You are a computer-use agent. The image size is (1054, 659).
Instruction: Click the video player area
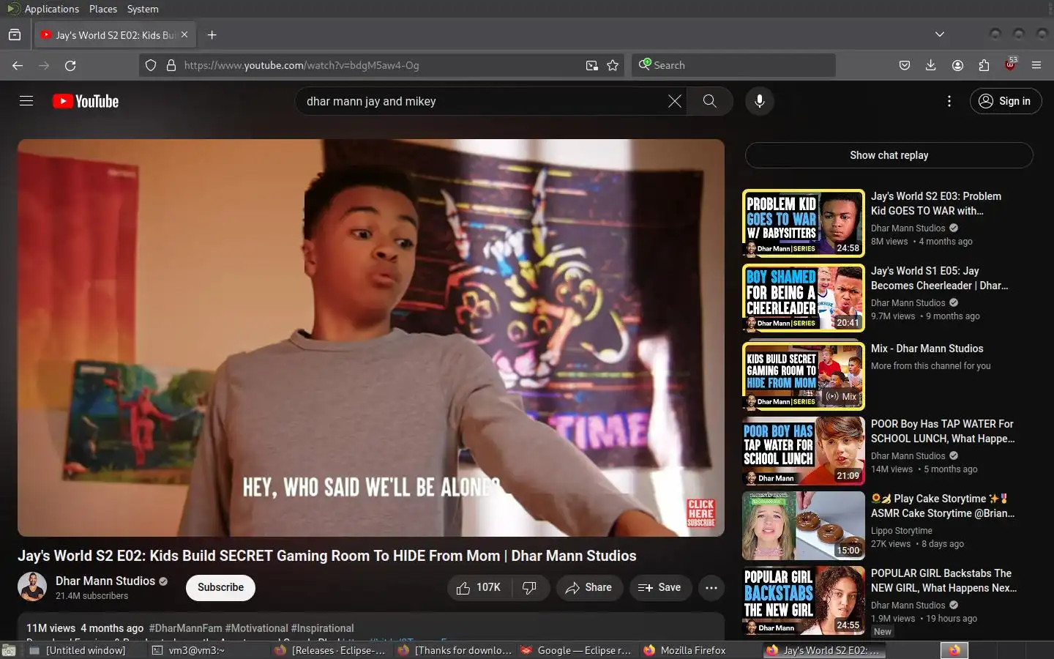point(370,338)
